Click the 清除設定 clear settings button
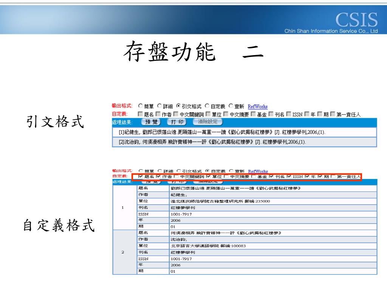The image size is (387, 290). point(207,122)
